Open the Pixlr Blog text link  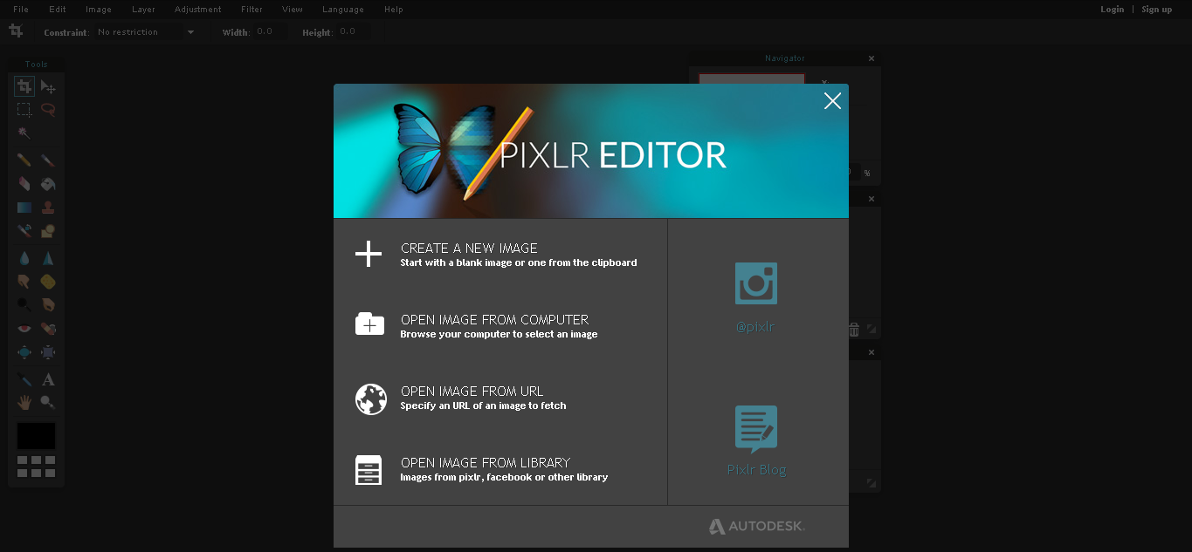click(756, 469)
